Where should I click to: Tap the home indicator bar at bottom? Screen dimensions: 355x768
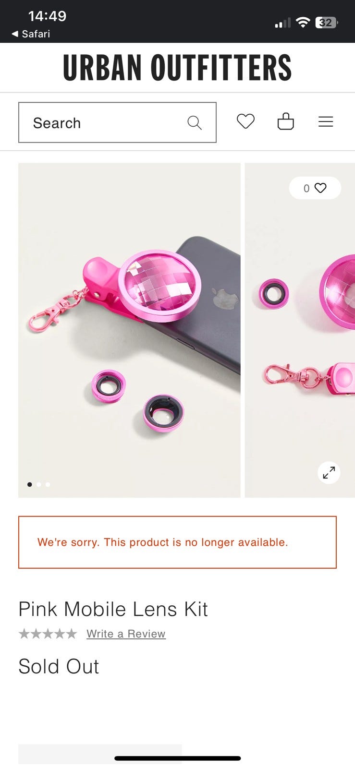(177, 758)
